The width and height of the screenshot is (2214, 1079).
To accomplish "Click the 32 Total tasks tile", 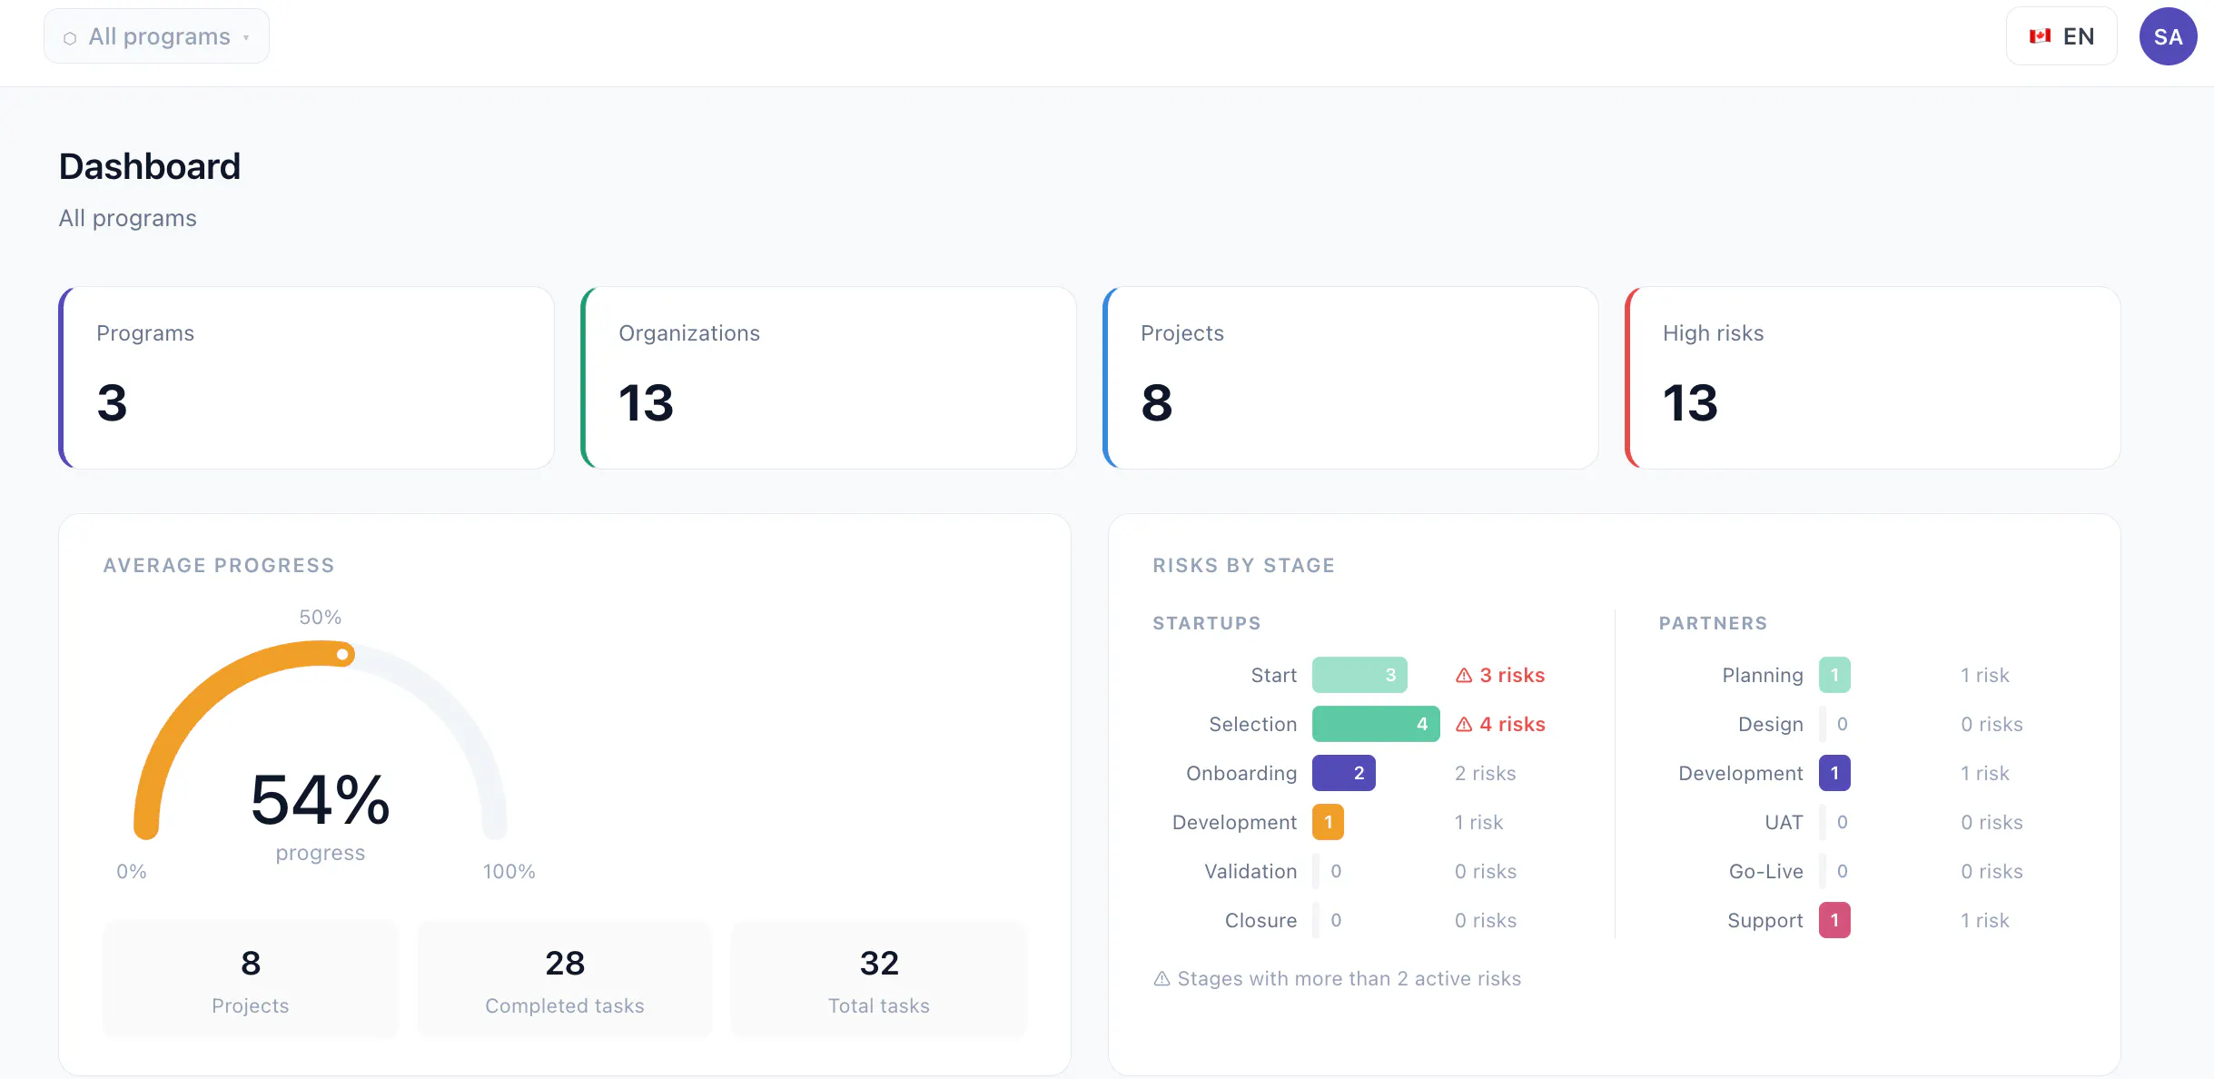I will coord(879,979).
